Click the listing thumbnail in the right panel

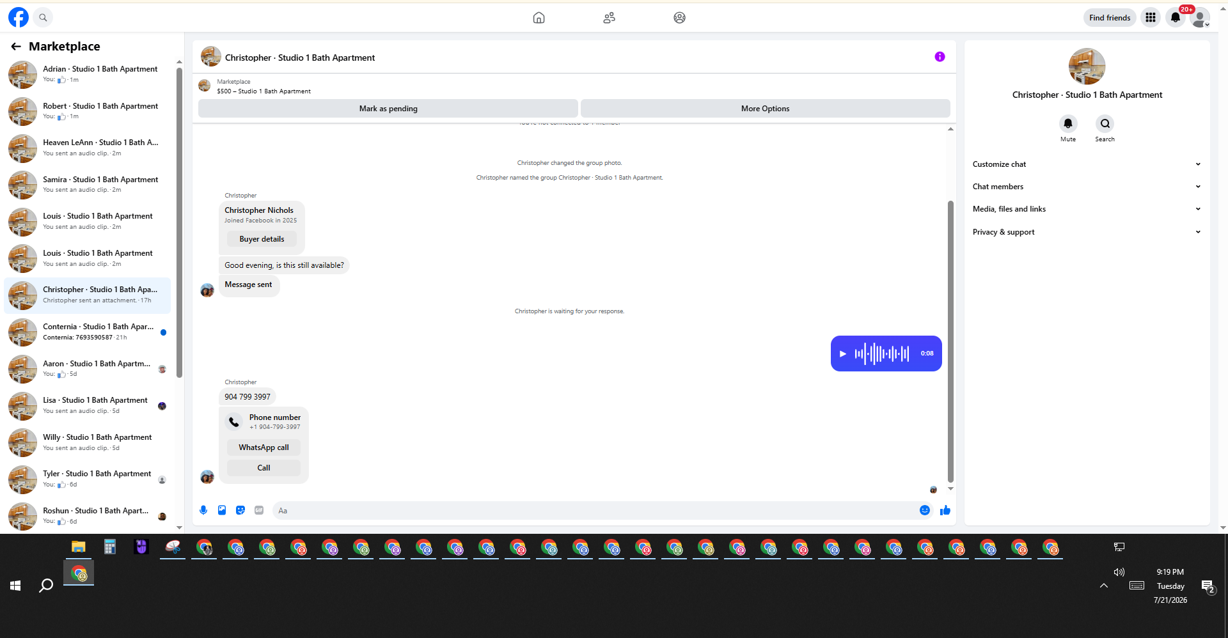(x=1087, y=66)
